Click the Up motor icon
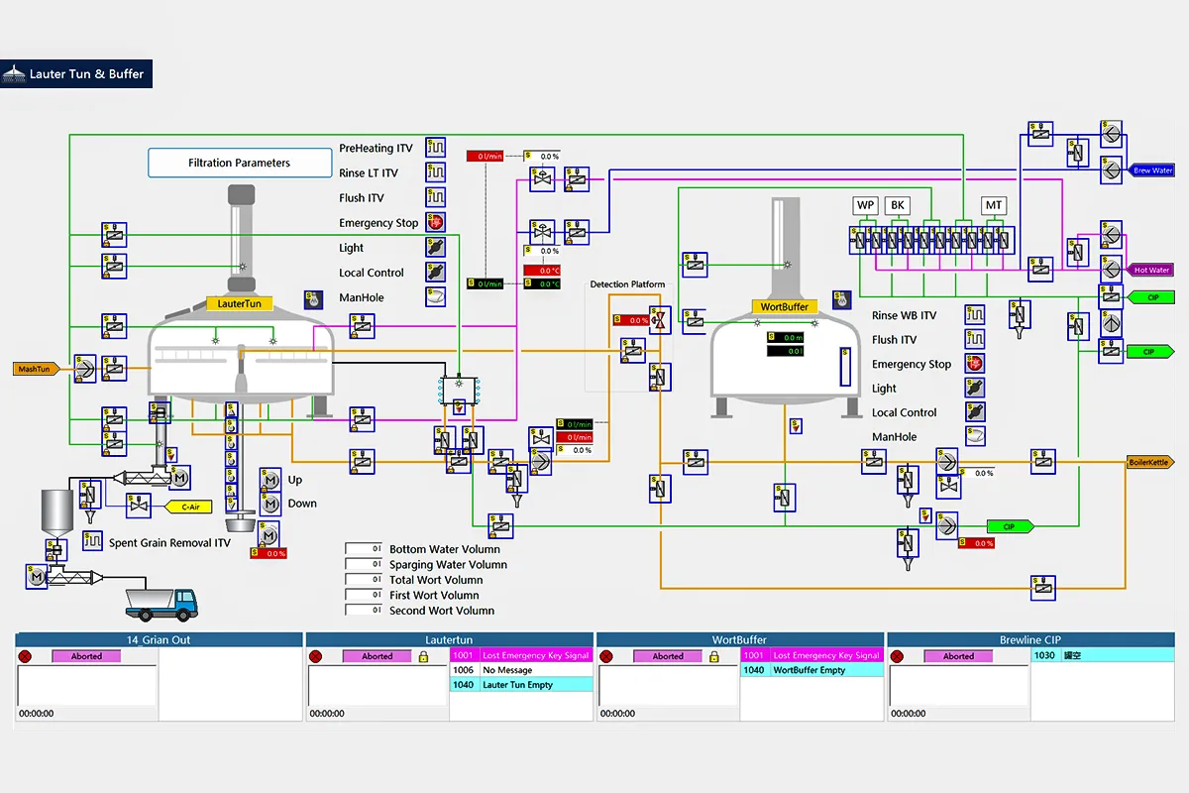Viewport: 1189px width, 793px height. coord(270,480)
